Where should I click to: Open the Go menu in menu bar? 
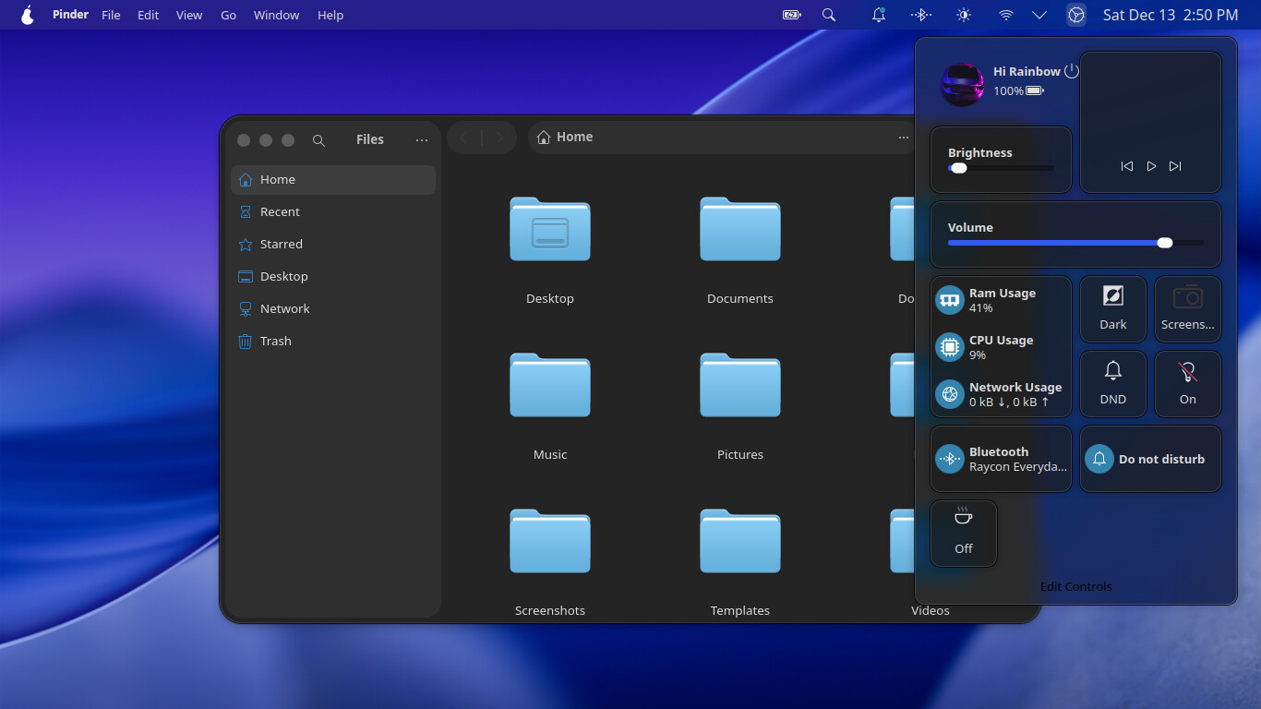click(x=228, y=15)
